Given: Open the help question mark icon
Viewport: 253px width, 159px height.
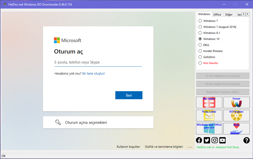Looking at the screenshot, I should click(246, 140).
